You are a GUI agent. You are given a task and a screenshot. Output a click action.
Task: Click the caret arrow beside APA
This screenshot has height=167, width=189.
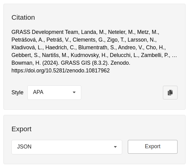pyautogui.click(x=74, y=92)
